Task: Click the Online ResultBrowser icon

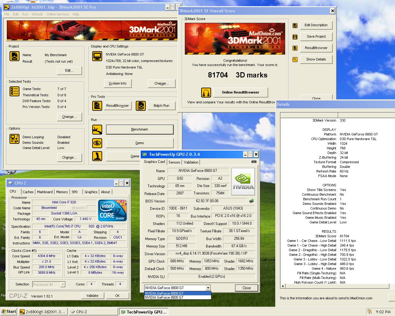Action: [206, 92]
